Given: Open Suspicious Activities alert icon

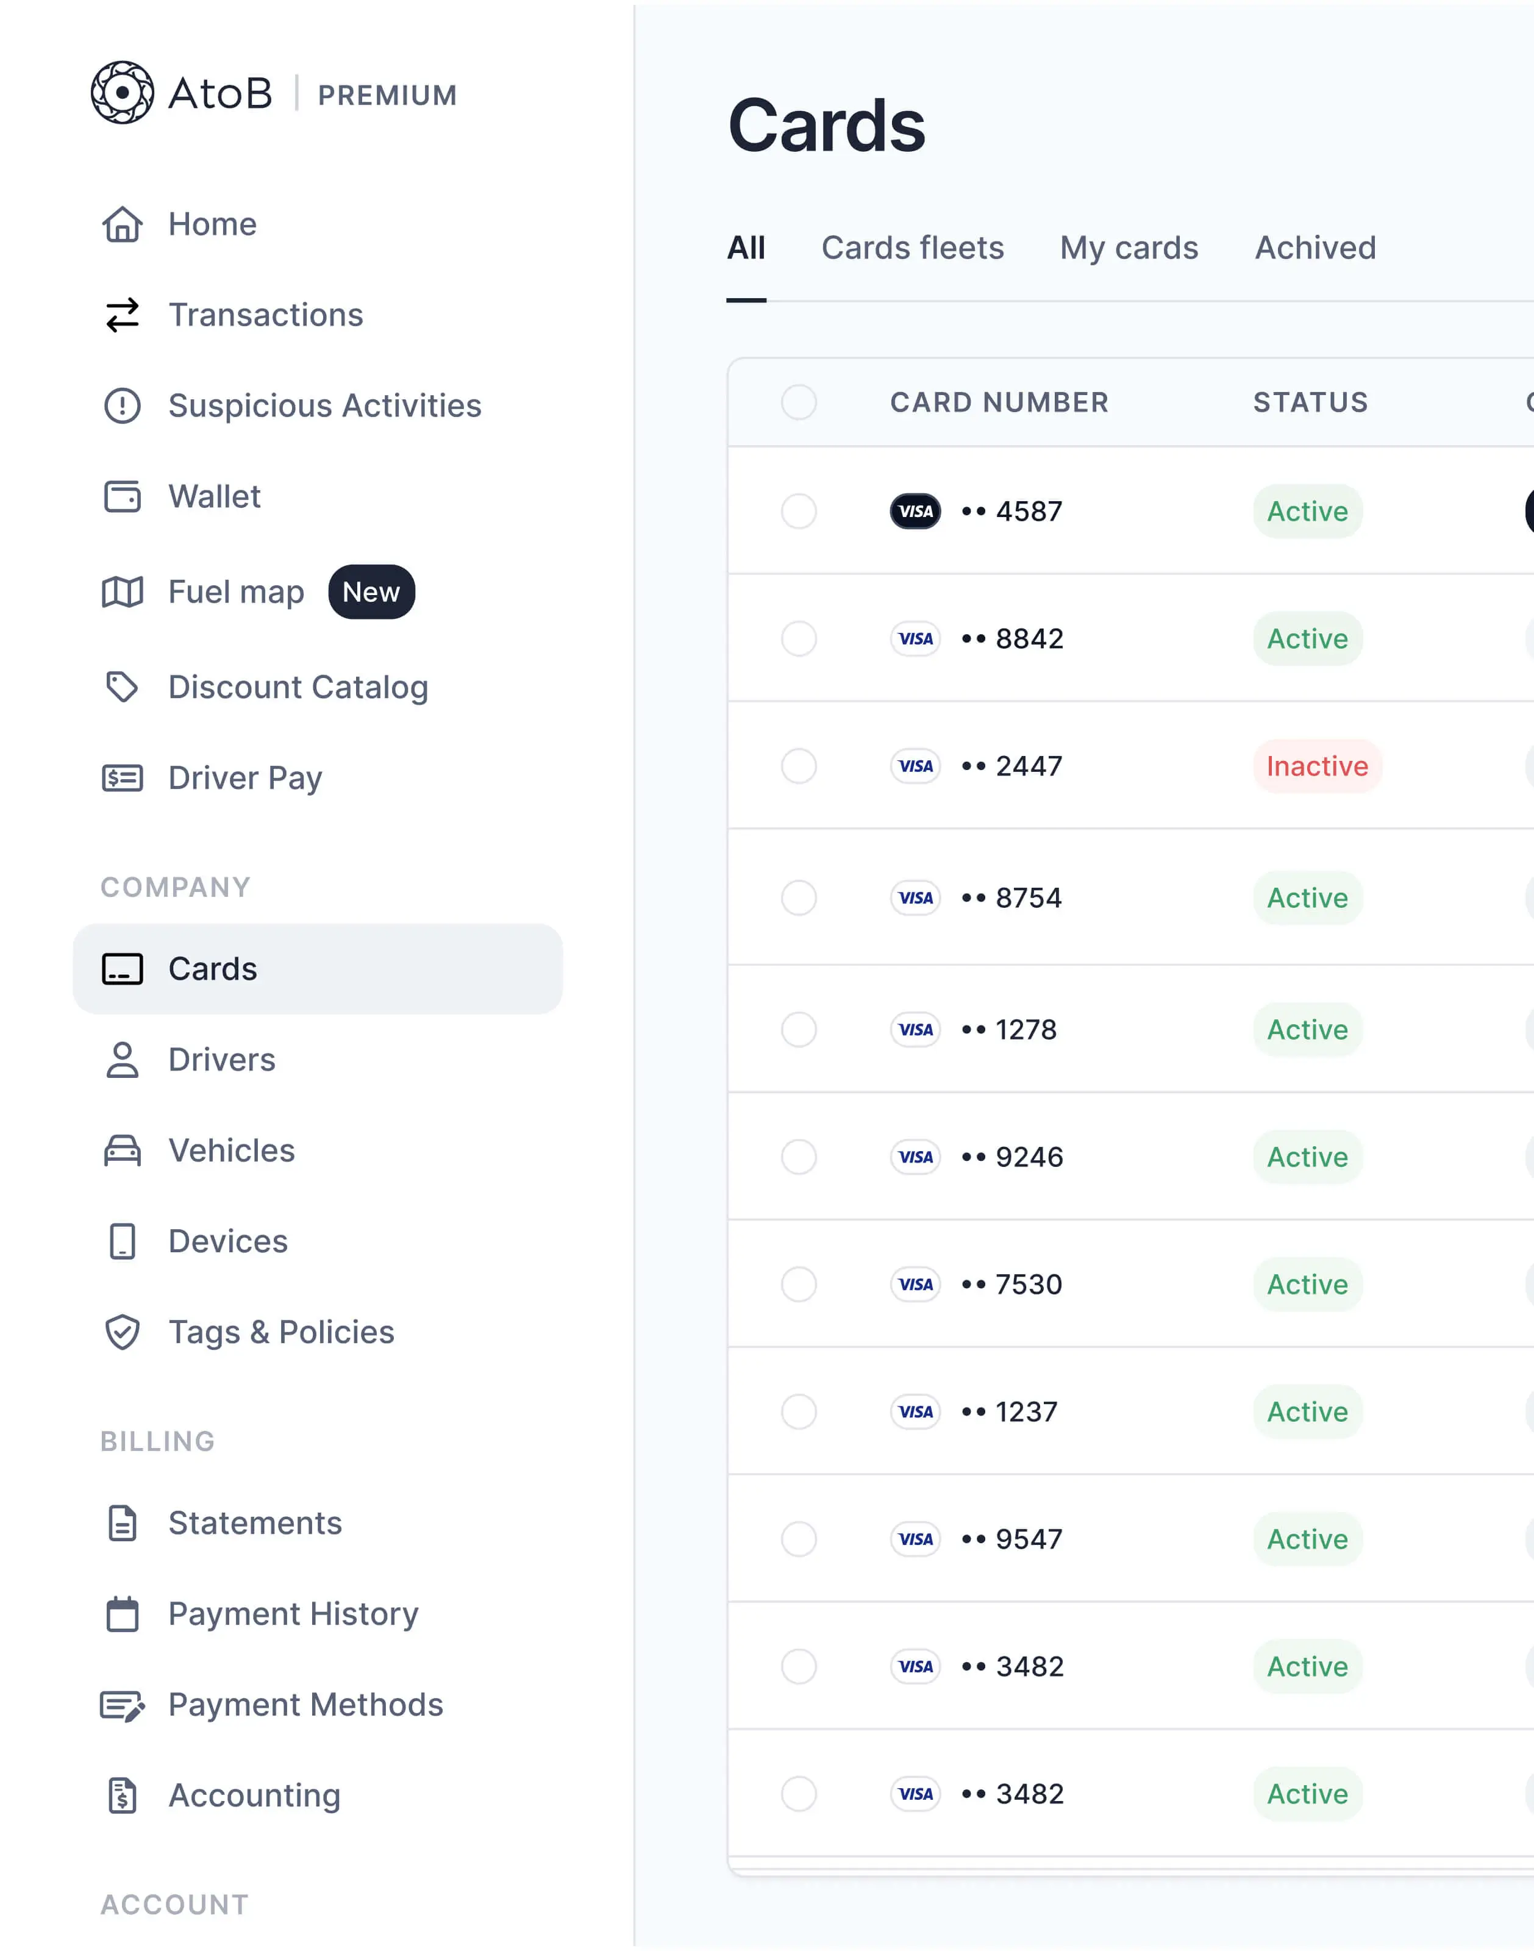Looking at the screenshot, I should click(122, 406).
